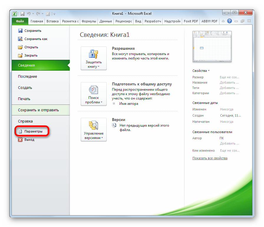Click the Help question mark icon
Viewport: 264px width, 227px height.
point(229,21)
